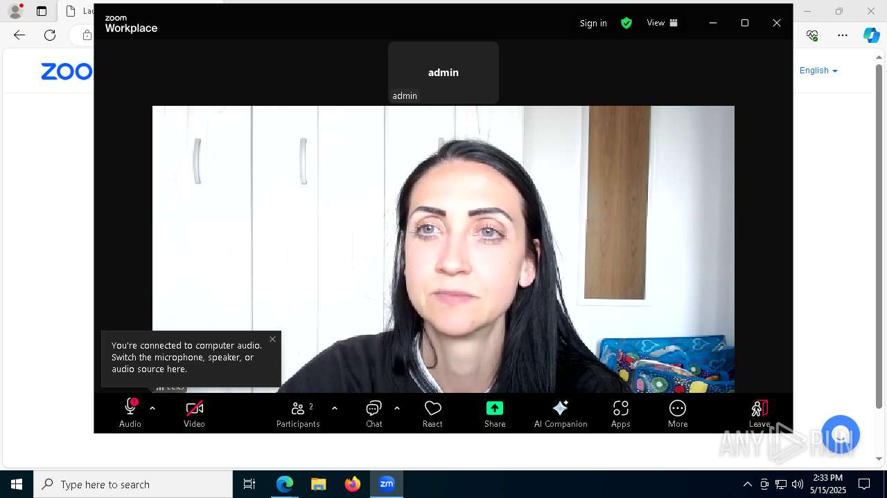
Task: Open Microsoft Edge from the taskbar
Action: click(285, 484)
